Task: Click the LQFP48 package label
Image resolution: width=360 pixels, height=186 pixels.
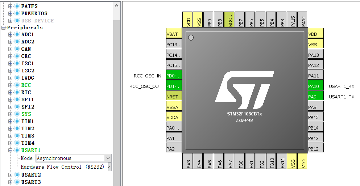Action: tap(244, 120)
